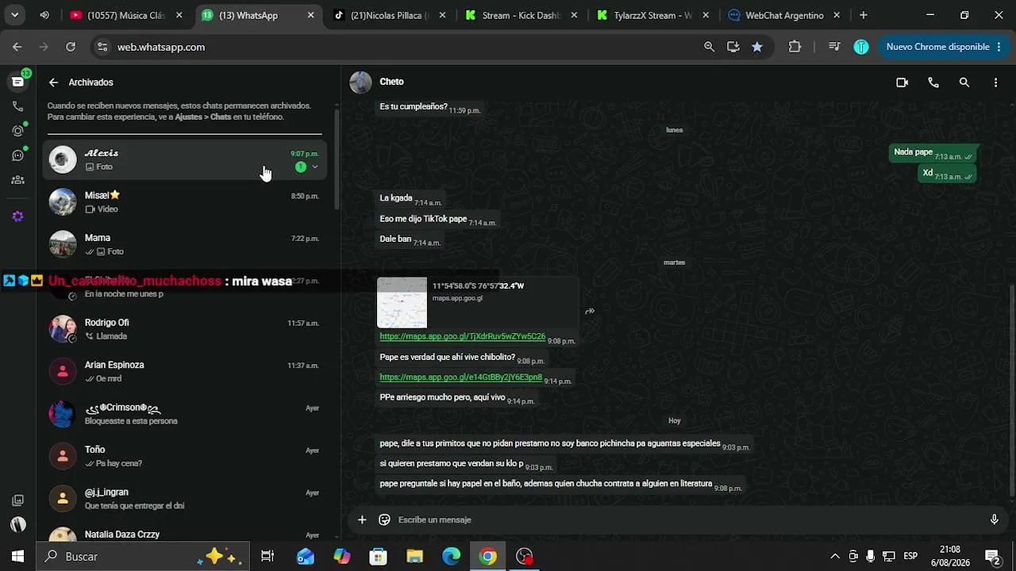Open Cheto contact info in chat header

392,82
